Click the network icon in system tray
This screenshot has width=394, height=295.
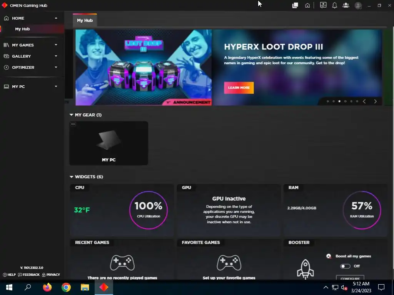click(x=335, y=287)
